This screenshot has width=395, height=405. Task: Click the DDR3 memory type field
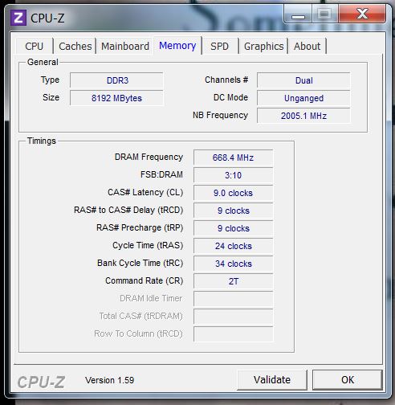tap(116, 80)
